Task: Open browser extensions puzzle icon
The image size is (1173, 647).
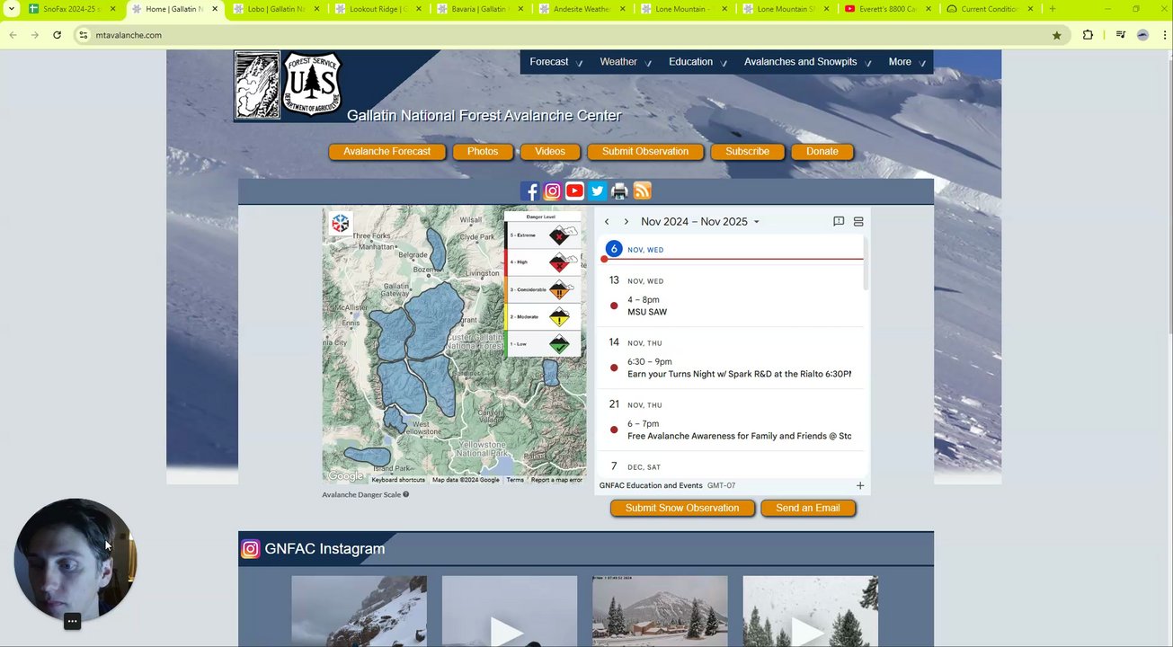Action: tap(1088, 35)
